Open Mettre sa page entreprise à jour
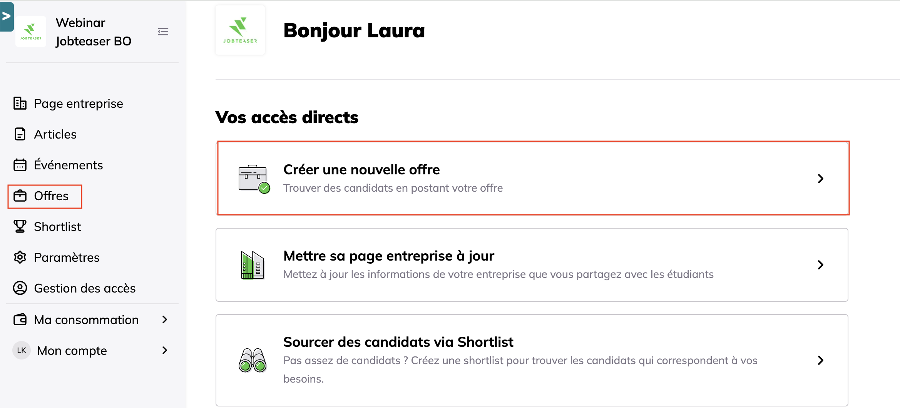900x408 pixels. click(x=532, y=265)
